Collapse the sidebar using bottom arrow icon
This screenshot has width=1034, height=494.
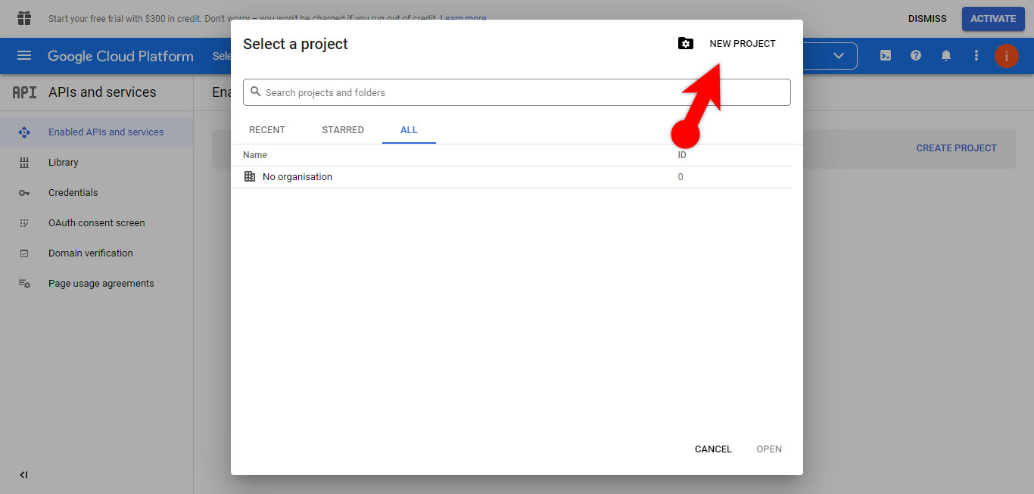pyautogui.click(x=23, y=475)
